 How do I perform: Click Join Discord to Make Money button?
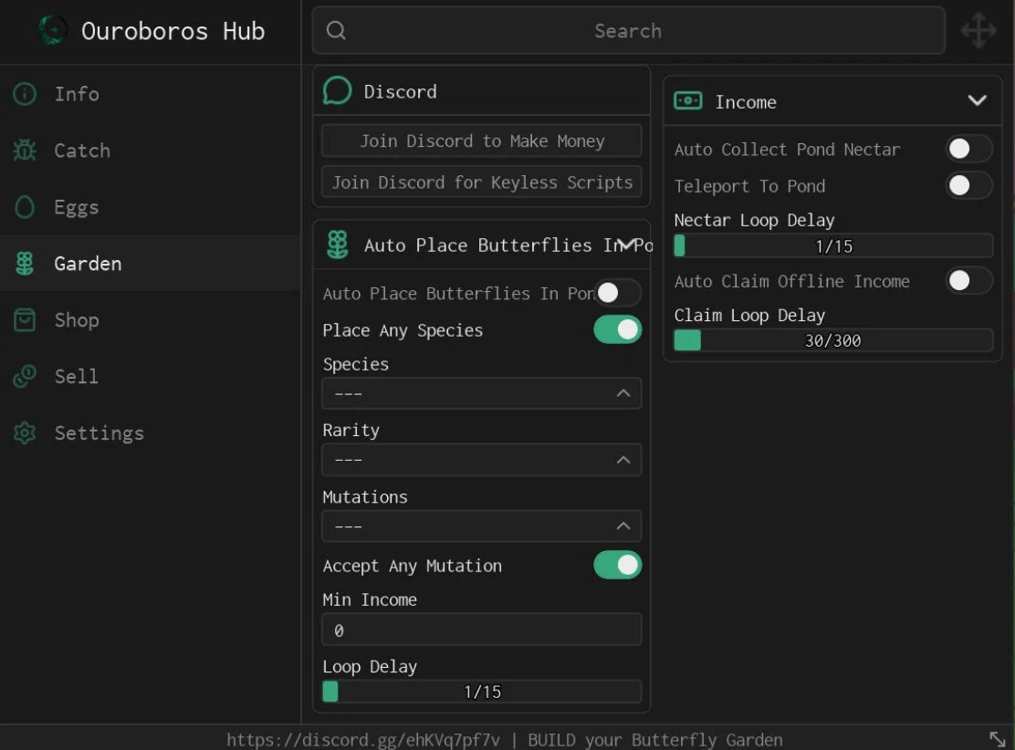[x=482, y=141]
